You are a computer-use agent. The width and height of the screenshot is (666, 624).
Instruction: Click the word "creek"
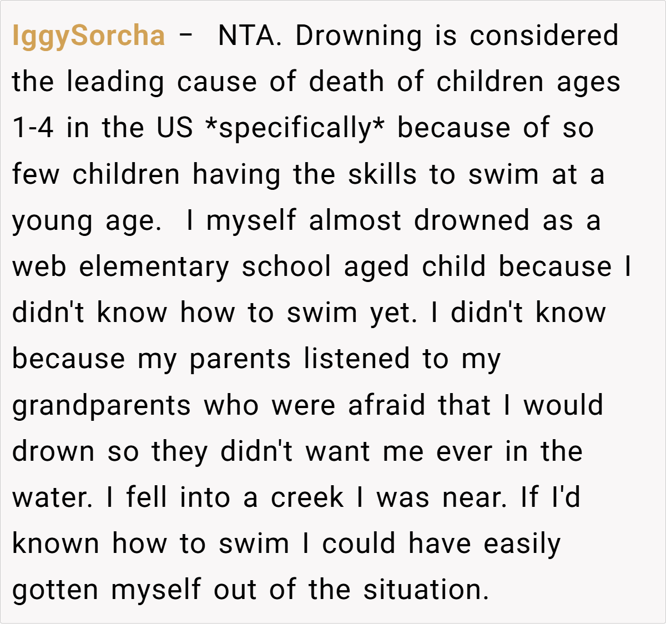click(x=307, y=497)
